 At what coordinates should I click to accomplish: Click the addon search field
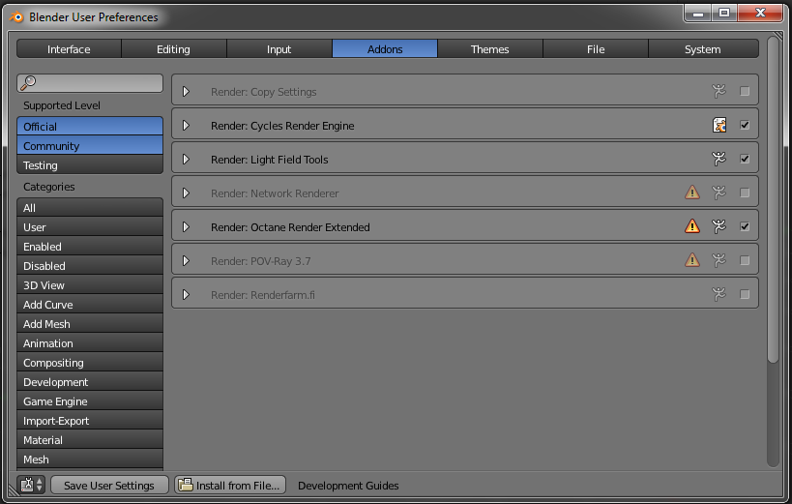(90, 83)
